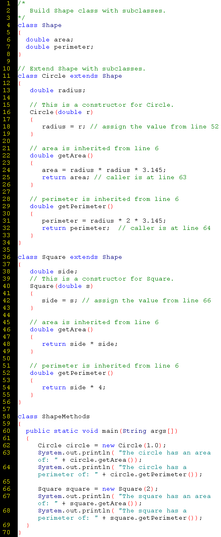Click the line "class Square extends Shape"
Image resolution: width=221 pixels, height=537 pixels.
(x=70, y=257)
